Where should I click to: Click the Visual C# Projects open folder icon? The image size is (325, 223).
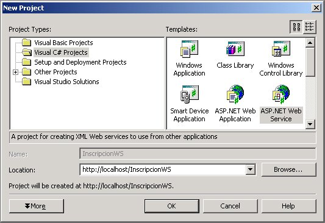(27, 52)
